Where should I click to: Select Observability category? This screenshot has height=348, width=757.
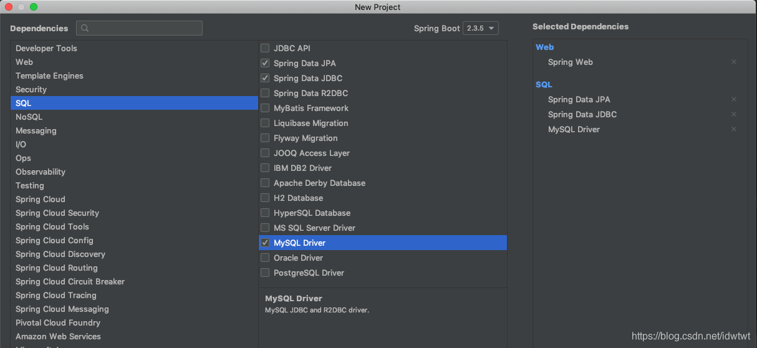[134, 172]
